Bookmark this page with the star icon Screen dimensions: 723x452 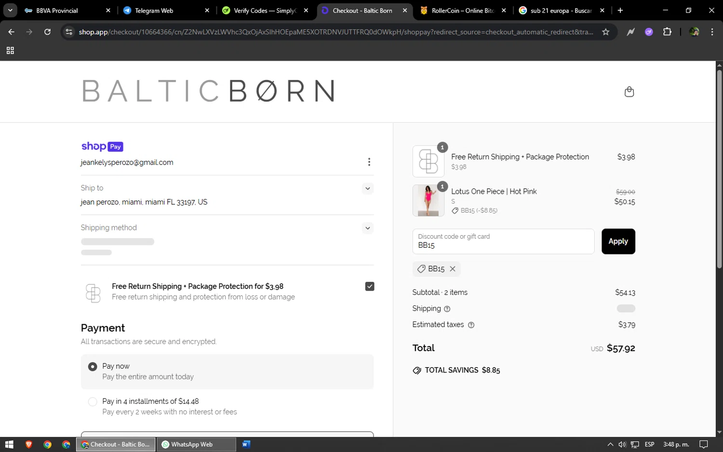[x=606, y=32]
